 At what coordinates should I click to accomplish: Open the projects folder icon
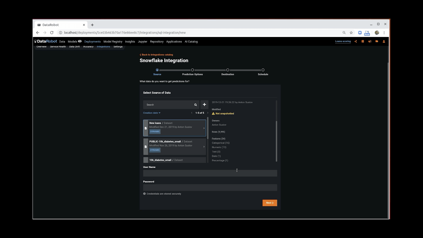[377, 41]
